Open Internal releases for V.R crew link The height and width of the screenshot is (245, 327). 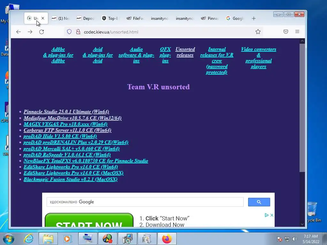[x=217, y=61]
